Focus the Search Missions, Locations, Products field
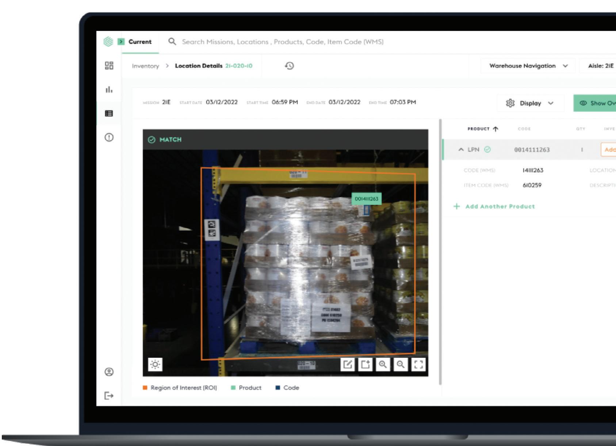Image resolution: width=616 pixels, height=446 pixels. [283, 42]
